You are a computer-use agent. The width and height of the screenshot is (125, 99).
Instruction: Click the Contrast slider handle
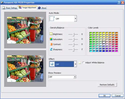[x=73, y=44]
